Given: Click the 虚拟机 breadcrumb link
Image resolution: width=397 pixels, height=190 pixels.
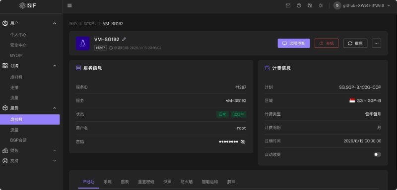Looking at the screenshot, I should [90, 23].
